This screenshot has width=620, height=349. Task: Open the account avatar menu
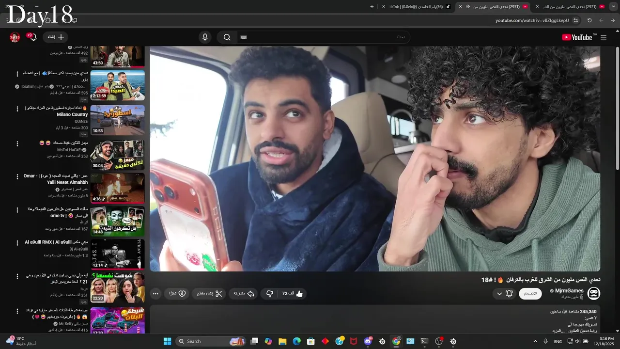pos(15,37)
